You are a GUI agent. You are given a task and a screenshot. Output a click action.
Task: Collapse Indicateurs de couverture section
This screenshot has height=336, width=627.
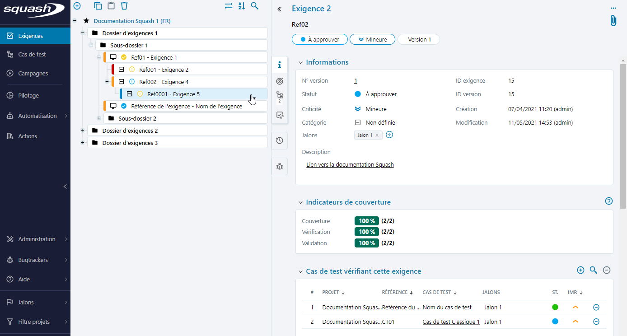point(300,203)
